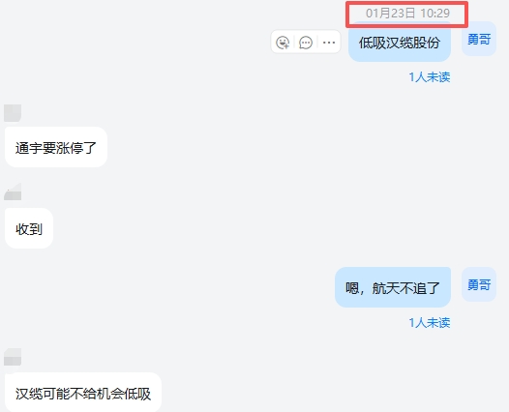Select the 低吸汉缆股份 message bubble
This screenshot has width=509, height=412.
[400, 43]
